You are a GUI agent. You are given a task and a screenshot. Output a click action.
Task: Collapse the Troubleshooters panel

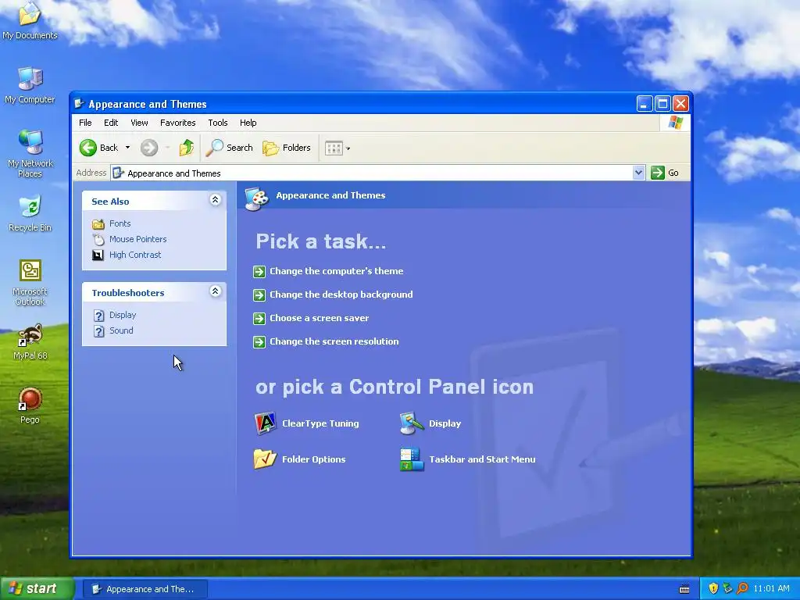[x=216, y=291]
